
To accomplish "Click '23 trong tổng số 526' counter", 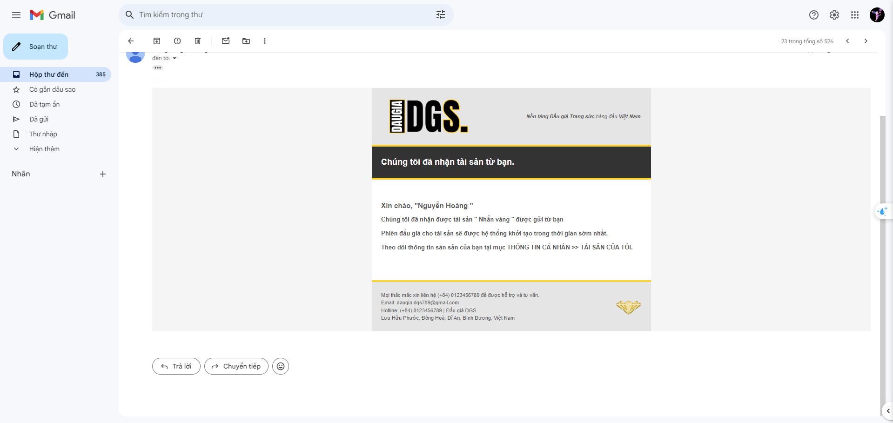I will tap(807, 41).
